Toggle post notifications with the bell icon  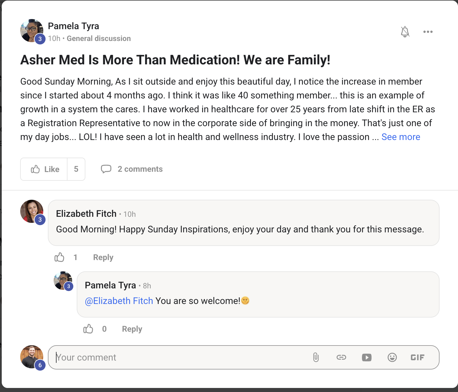pos(405,32)
